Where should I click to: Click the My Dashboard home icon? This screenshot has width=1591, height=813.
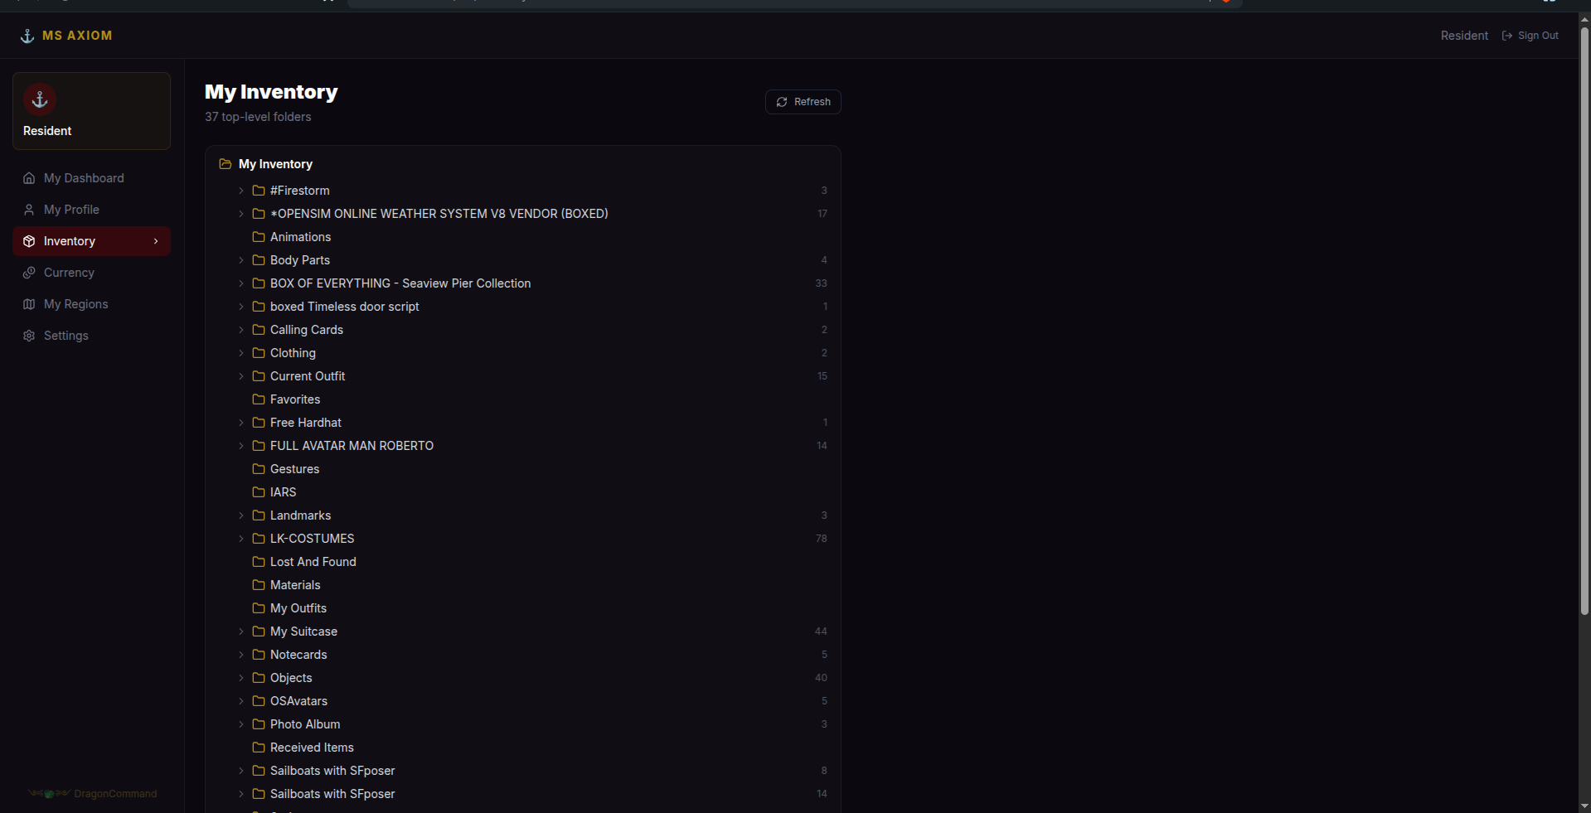tap(29, 178)
